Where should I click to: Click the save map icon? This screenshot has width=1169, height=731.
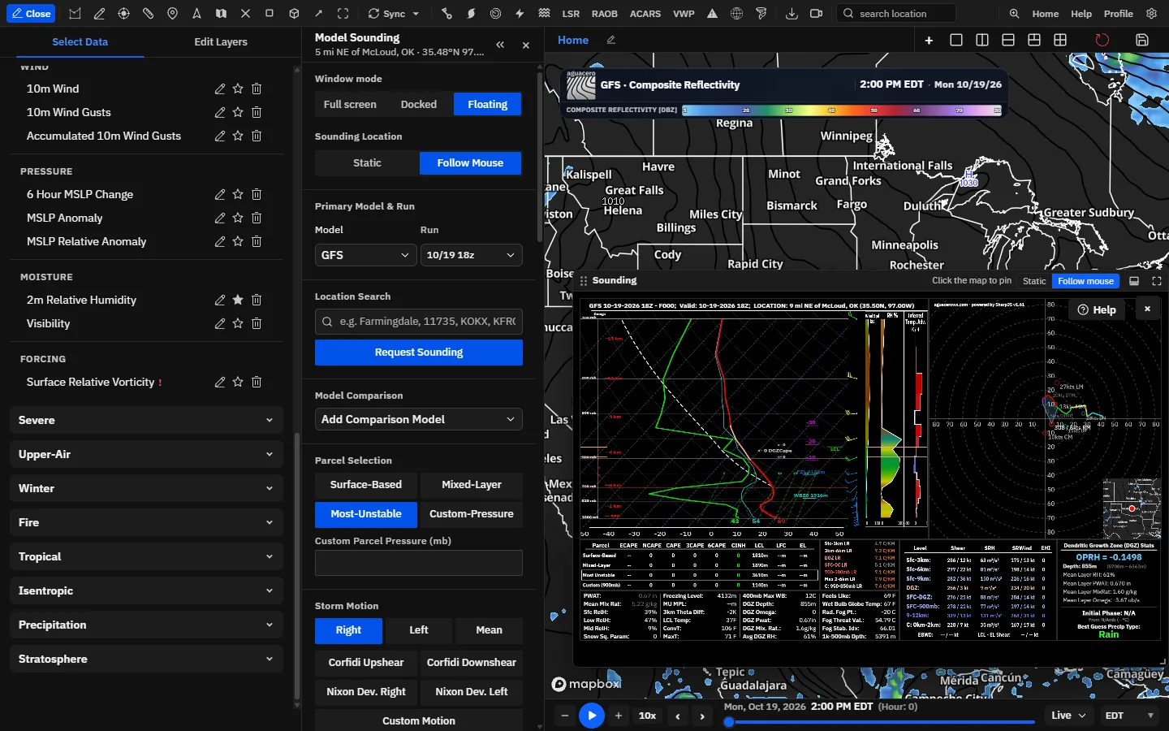[x=1142, y=40]
